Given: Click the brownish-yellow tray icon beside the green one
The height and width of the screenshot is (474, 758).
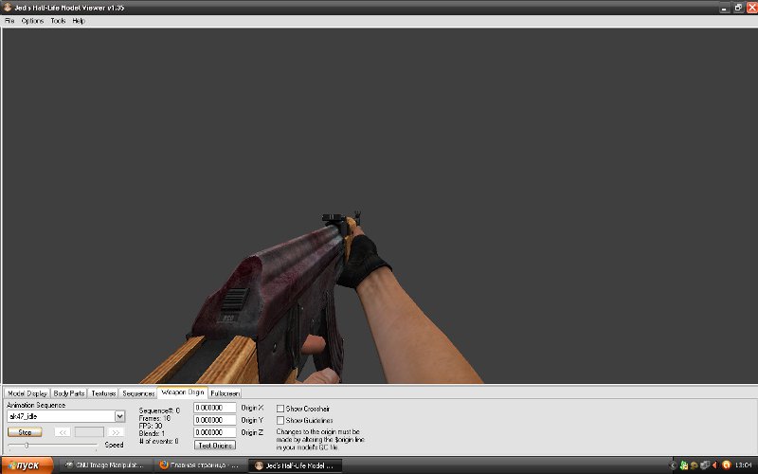Looking at the screenshot, I should click(x=694, y=465).
